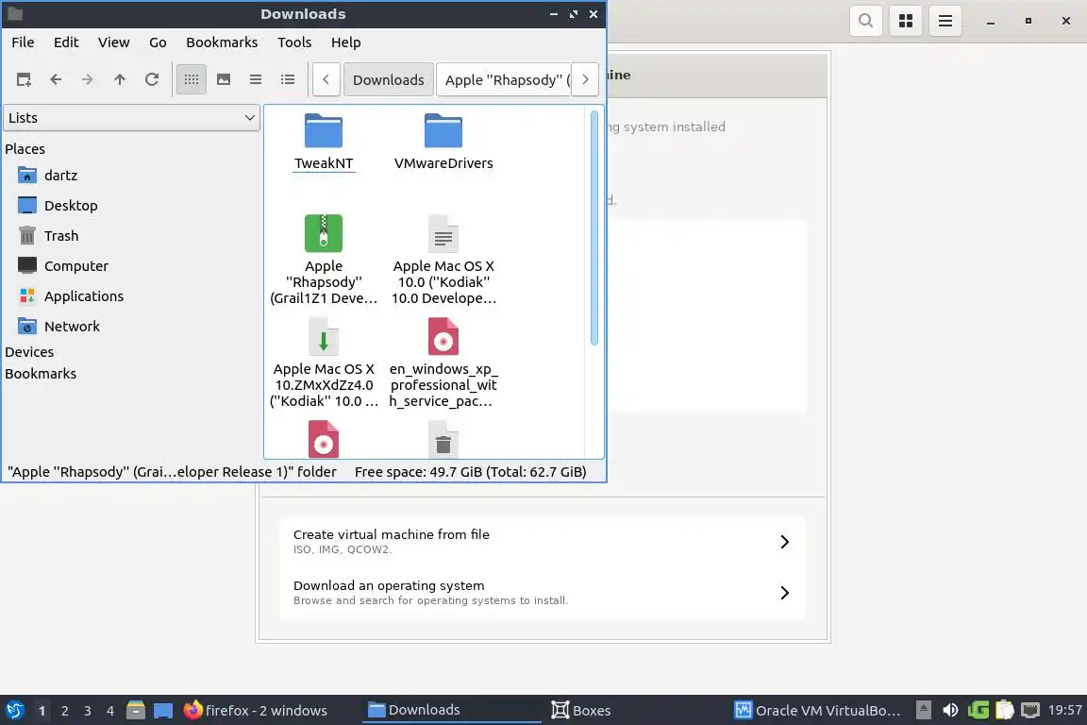Viewport: 1087px width, 725px height.
Task: Select the disc image file in the bottom row
Action: [x=324, y=439]
